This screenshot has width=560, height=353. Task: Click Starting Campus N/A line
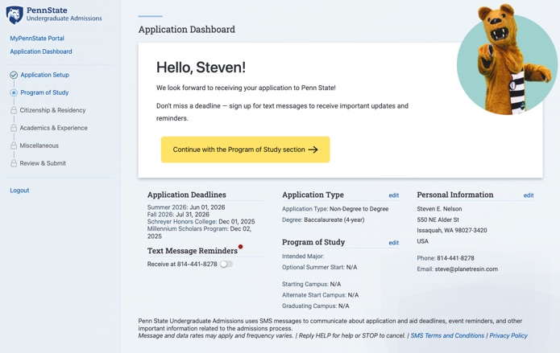pyautogui.click(x=312, y=284)
